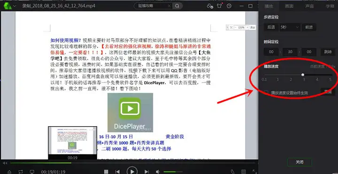
Task: Switch to the 声音 tab
Action: 309,6
